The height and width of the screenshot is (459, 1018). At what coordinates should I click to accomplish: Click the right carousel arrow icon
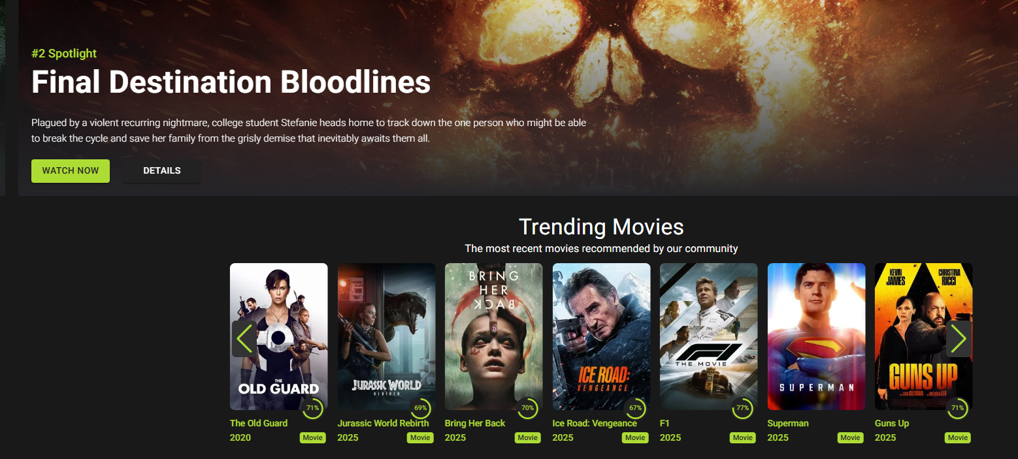959,339
